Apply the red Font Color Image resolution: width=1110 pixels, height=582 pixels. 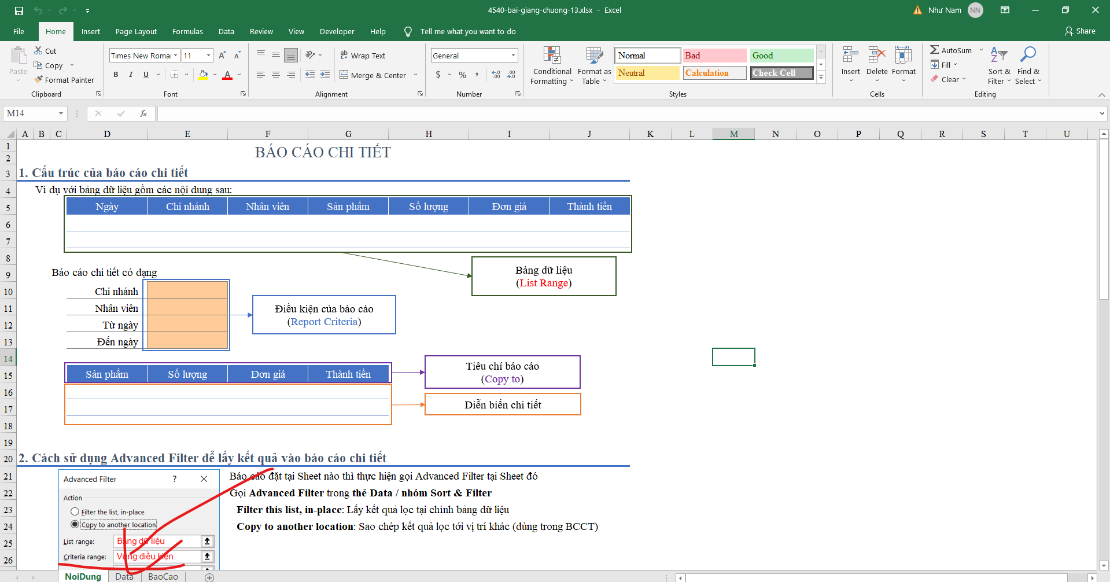click(x=227, y=75)
